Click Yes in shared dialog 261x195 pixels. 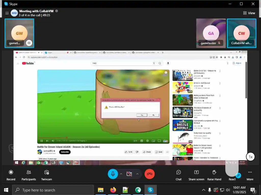(142, 115)
